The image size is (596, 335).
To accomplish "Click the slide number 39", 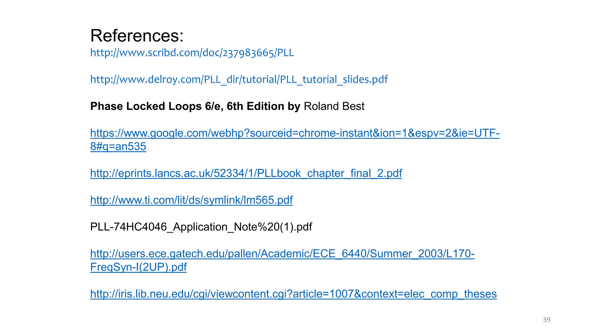I will (547, 320).
